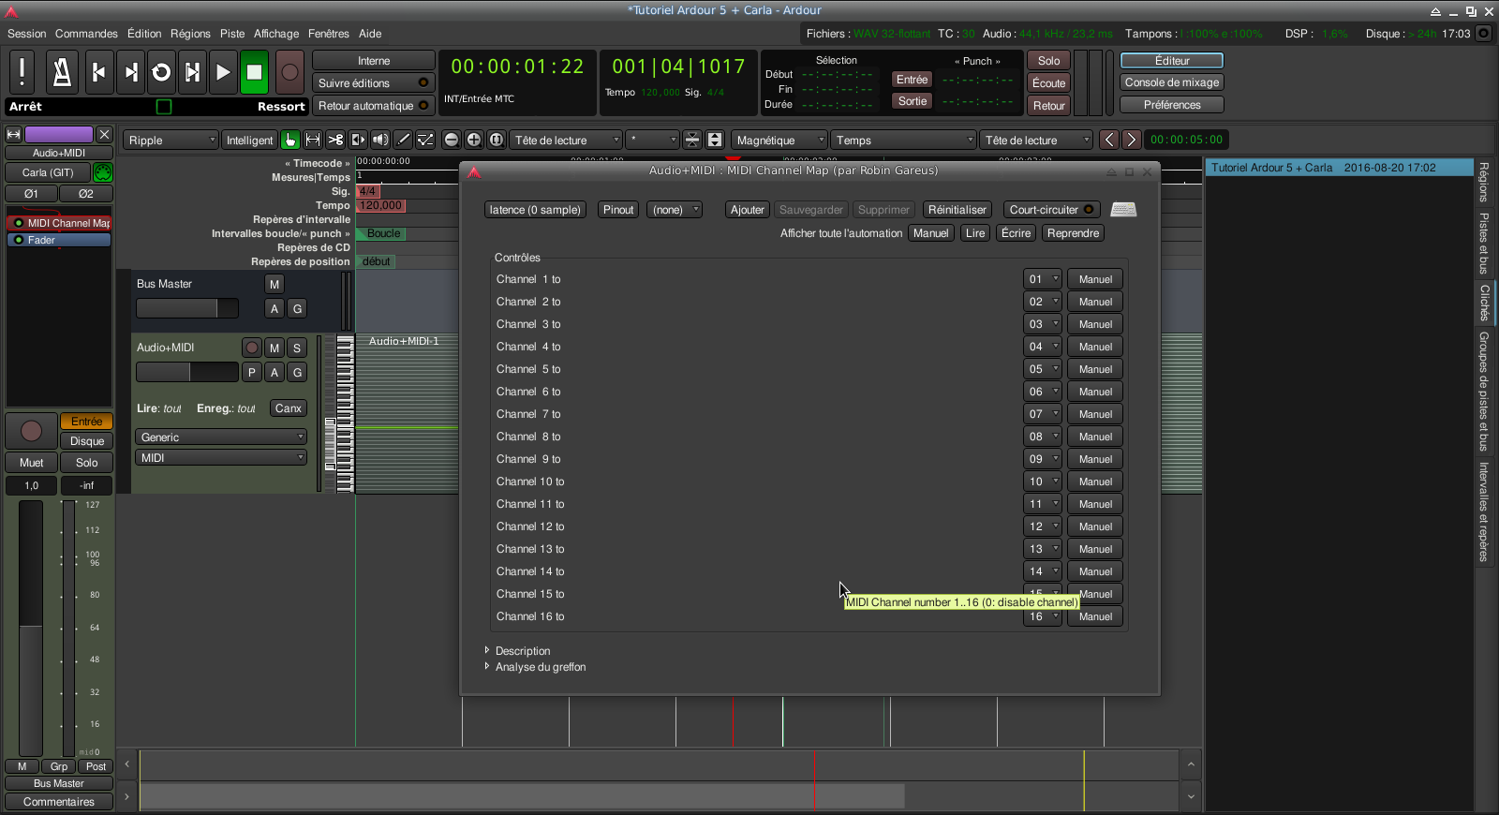Image resolution: width=1499 pixels, height=815 pixels.
Task: Select the audition speaker tool
Action: pos(380,140)
